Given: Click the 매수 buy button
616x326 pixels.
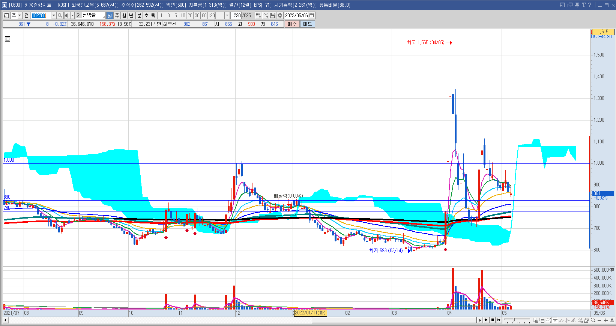Looking at the screenshot, I should click(292, 24).
